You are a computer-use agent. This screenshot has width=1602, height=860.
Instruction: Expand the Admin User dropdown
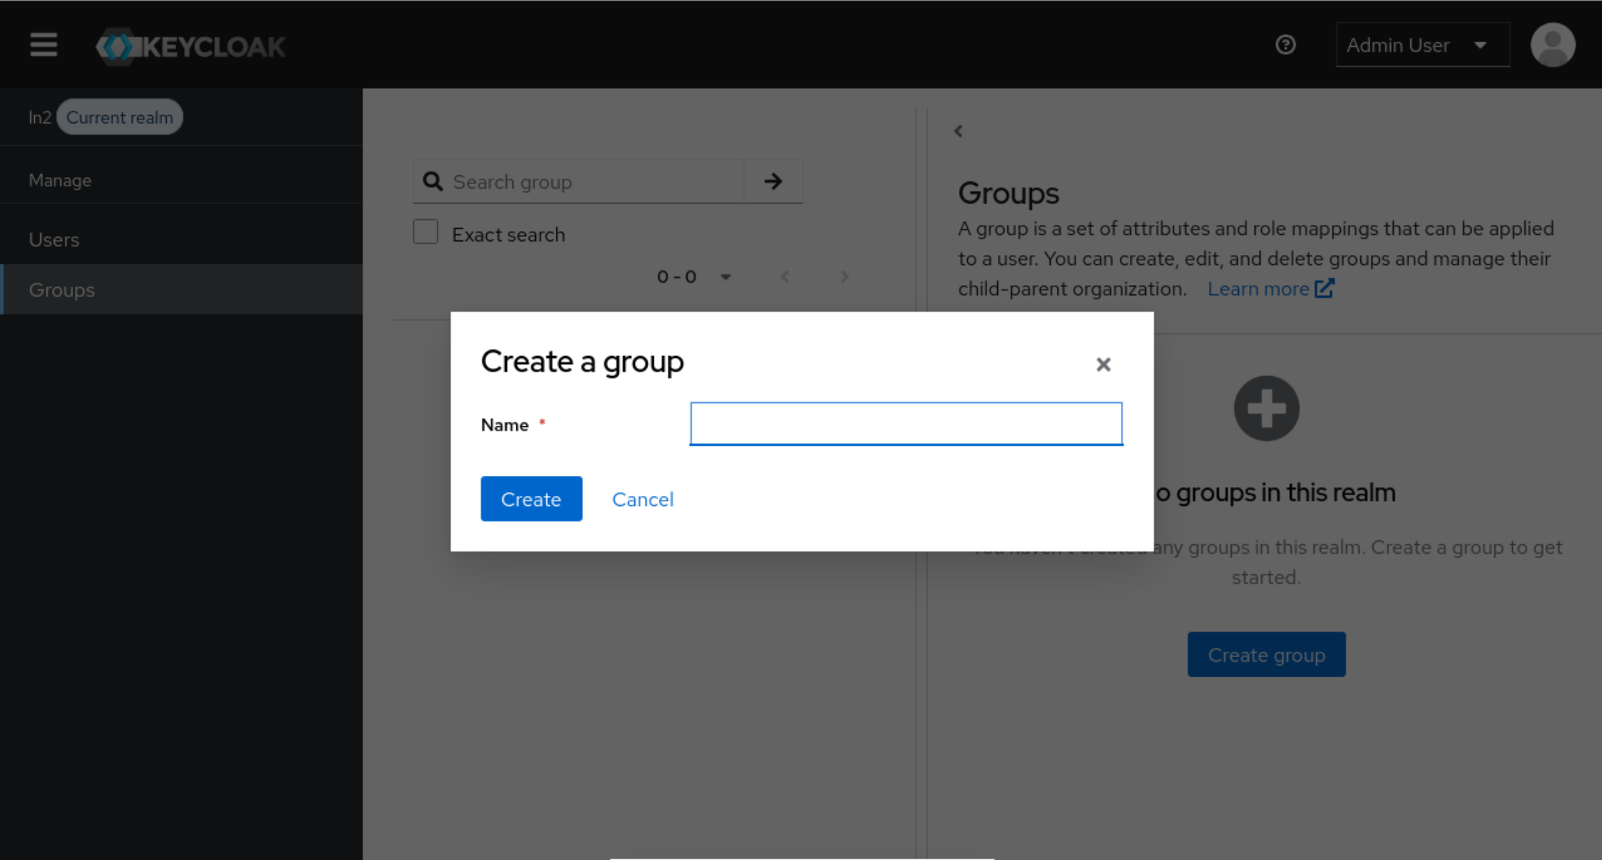[1422, 45]
